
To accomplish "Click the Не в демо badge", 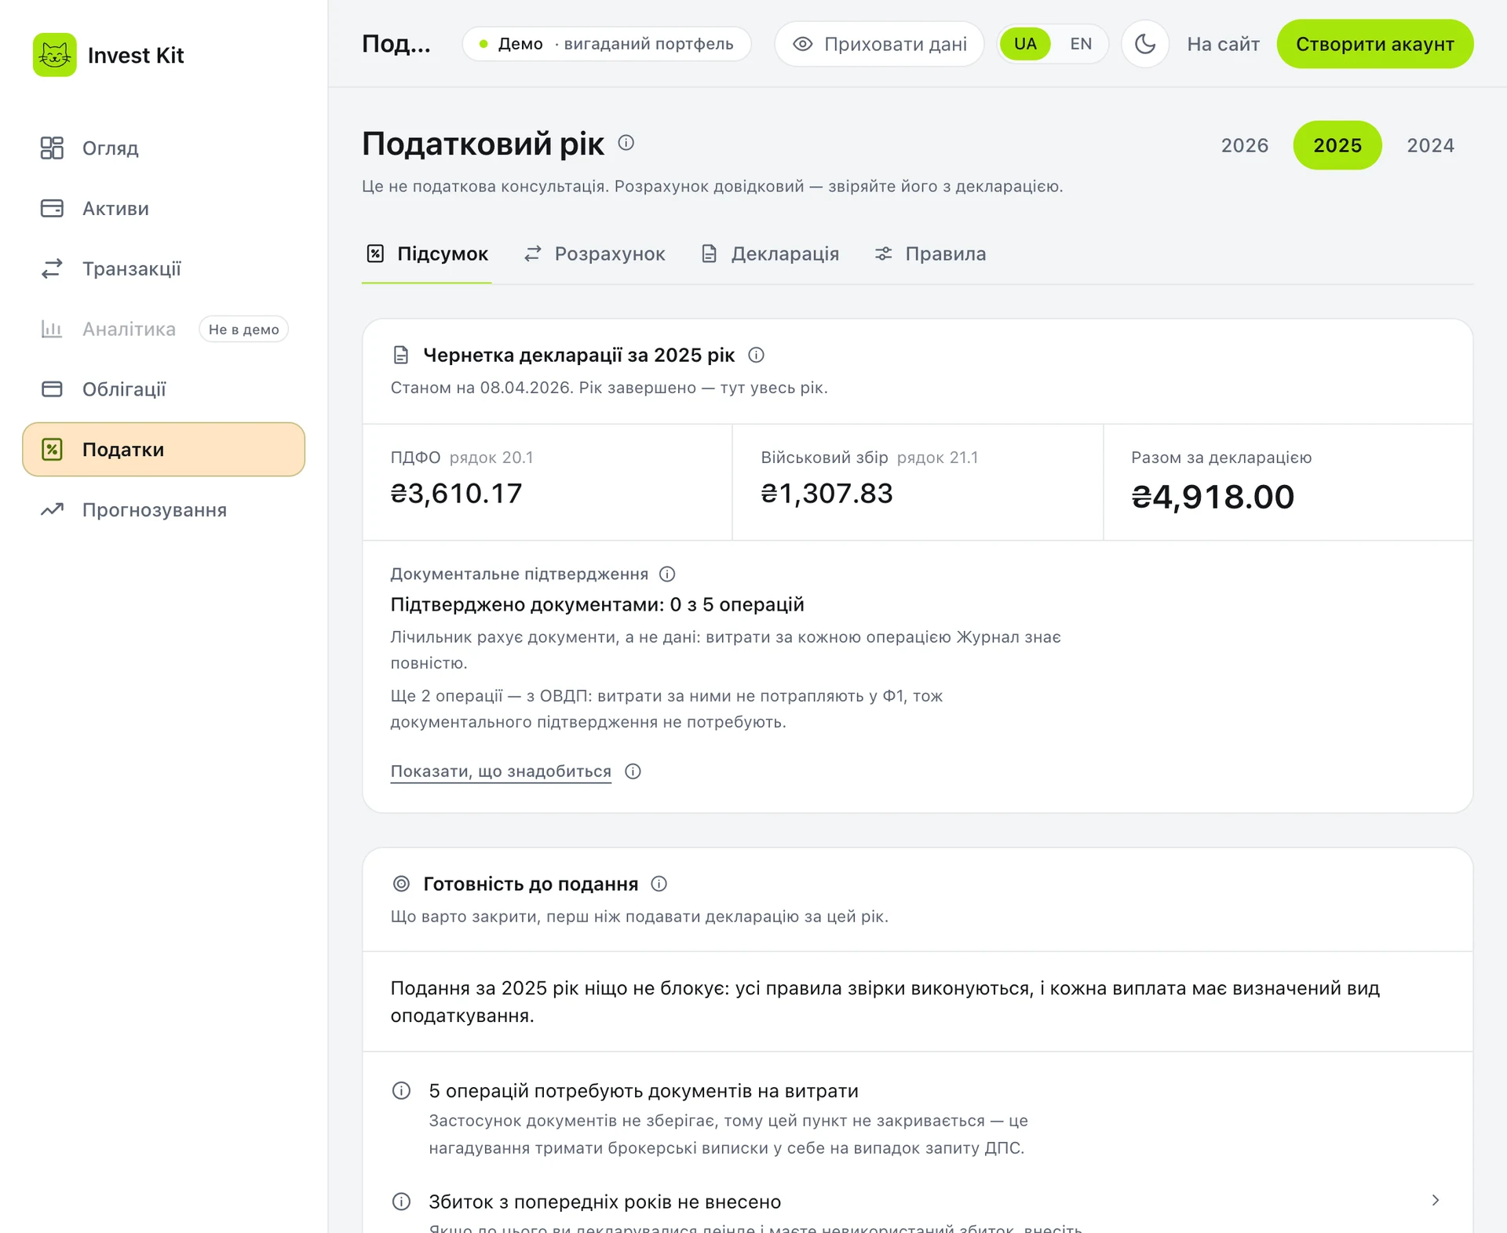I will 243,329.
